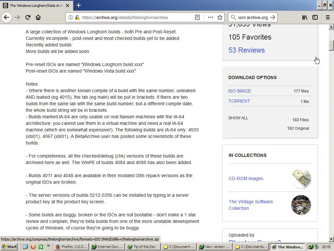Reload the current page
Image resolution: width=334 pixels, height=251 pixels.
click(28, 17)
